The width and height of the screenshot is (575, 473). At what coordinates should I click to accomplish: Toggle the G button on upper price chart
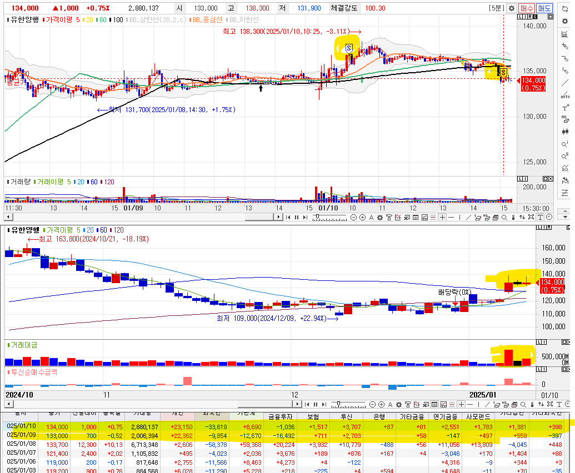536,17
